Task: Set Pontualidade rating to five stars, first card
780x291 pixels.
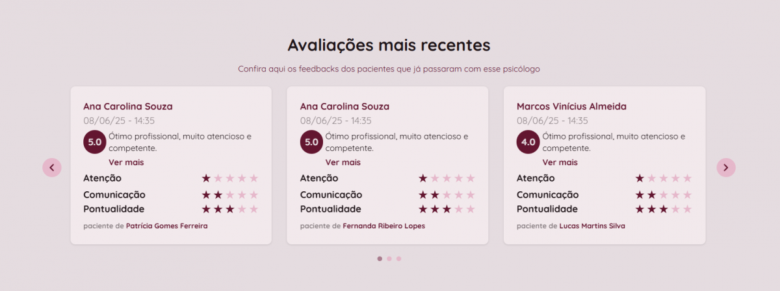Action: click(253, 209)
